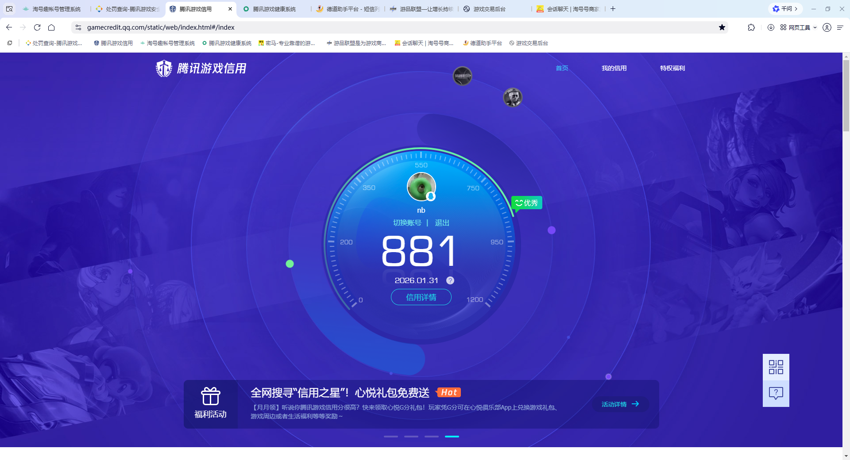Open the help feedback speech-bubble icon
The image size is (850, 460).
point(775,393)
